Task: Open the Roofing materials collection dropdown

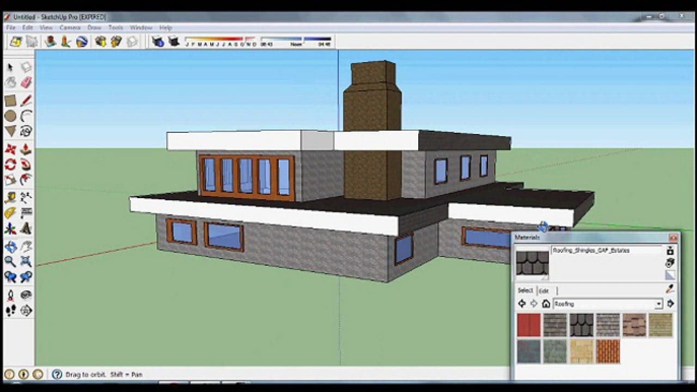Action: pyautogui.click(x=659, y=304)
